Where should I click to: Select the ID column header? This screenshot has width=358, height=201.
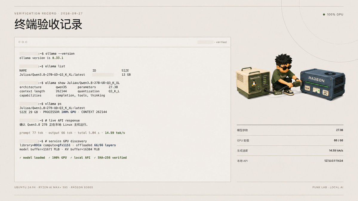(94, 71)
